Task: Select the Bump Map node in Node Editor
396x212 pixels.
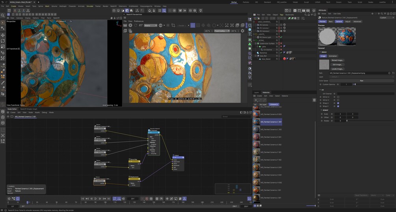Action: 134,164
